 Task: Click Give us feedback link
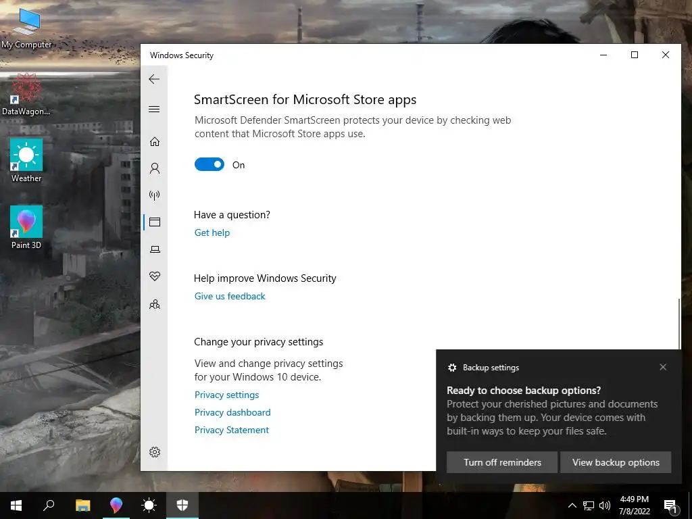(230, 296)
